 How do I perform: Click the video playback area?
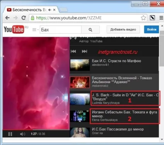[36, 83]
